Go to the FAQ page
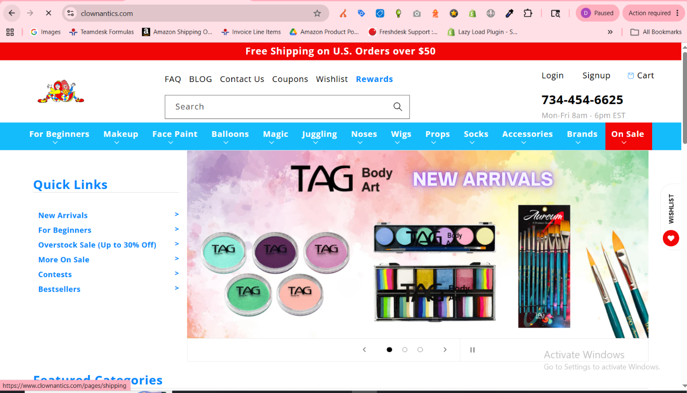 point(173,79)
